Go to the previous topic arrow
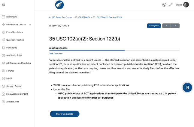This screenshot has height=127, width=194. coord(166,26)
